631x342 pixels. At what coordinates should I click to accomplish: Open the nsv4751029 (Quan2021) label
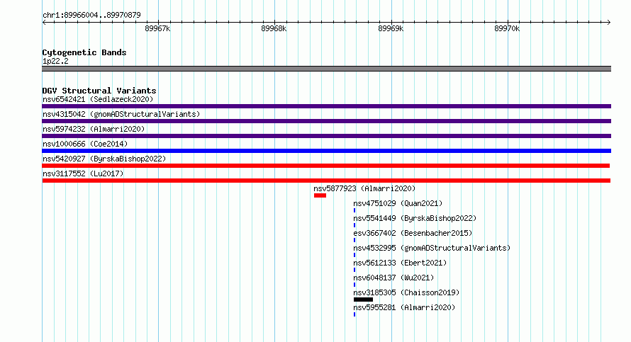click(x=398, y=203)
